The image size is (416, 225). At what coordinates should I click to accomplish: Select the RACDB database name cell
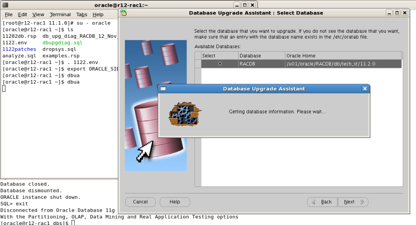click(262, 64)
